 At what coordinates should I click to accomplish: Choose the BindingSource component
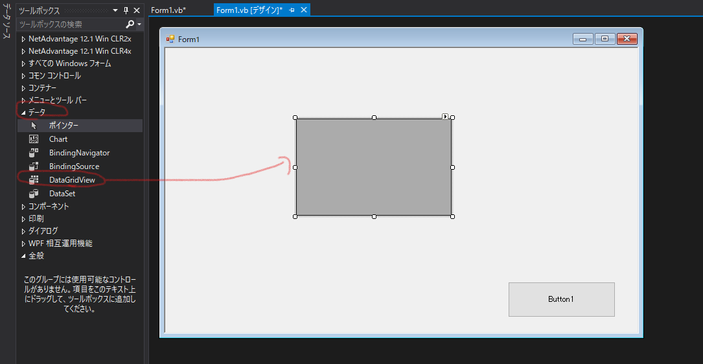point(74,166)
